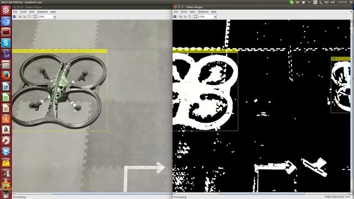354x199 pixels.
Task: Select the zoom out tool in left player
Action: [x=24, y=17]
